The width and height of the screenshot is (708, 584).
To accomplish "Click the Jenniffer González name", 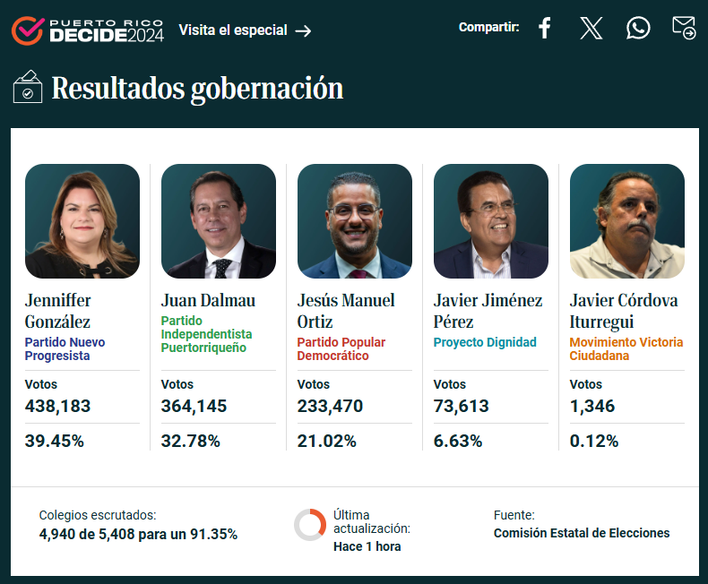I will point(58,311).
